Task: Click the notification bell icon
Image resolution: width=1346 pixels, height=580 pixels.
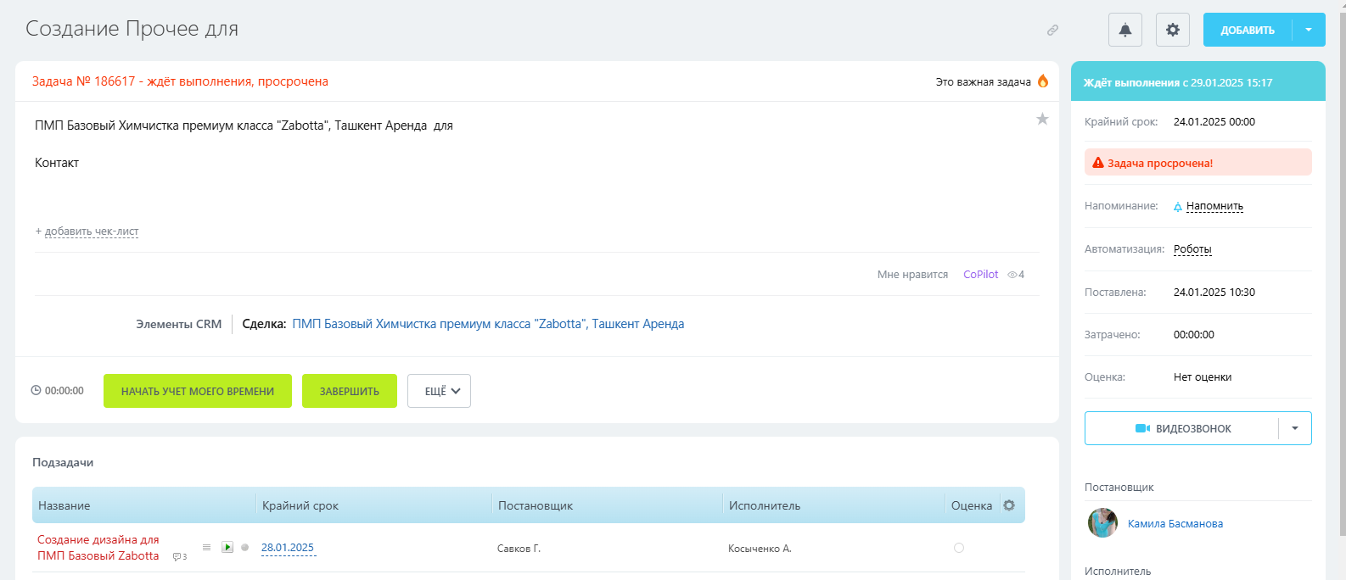Action: pyautogui.click(x=1124, y=30)
